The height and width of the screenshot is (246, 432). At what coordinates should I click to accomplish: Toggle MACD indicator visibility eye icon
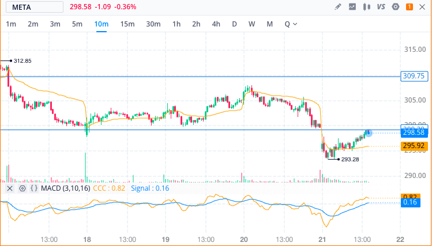click(22, 188)
